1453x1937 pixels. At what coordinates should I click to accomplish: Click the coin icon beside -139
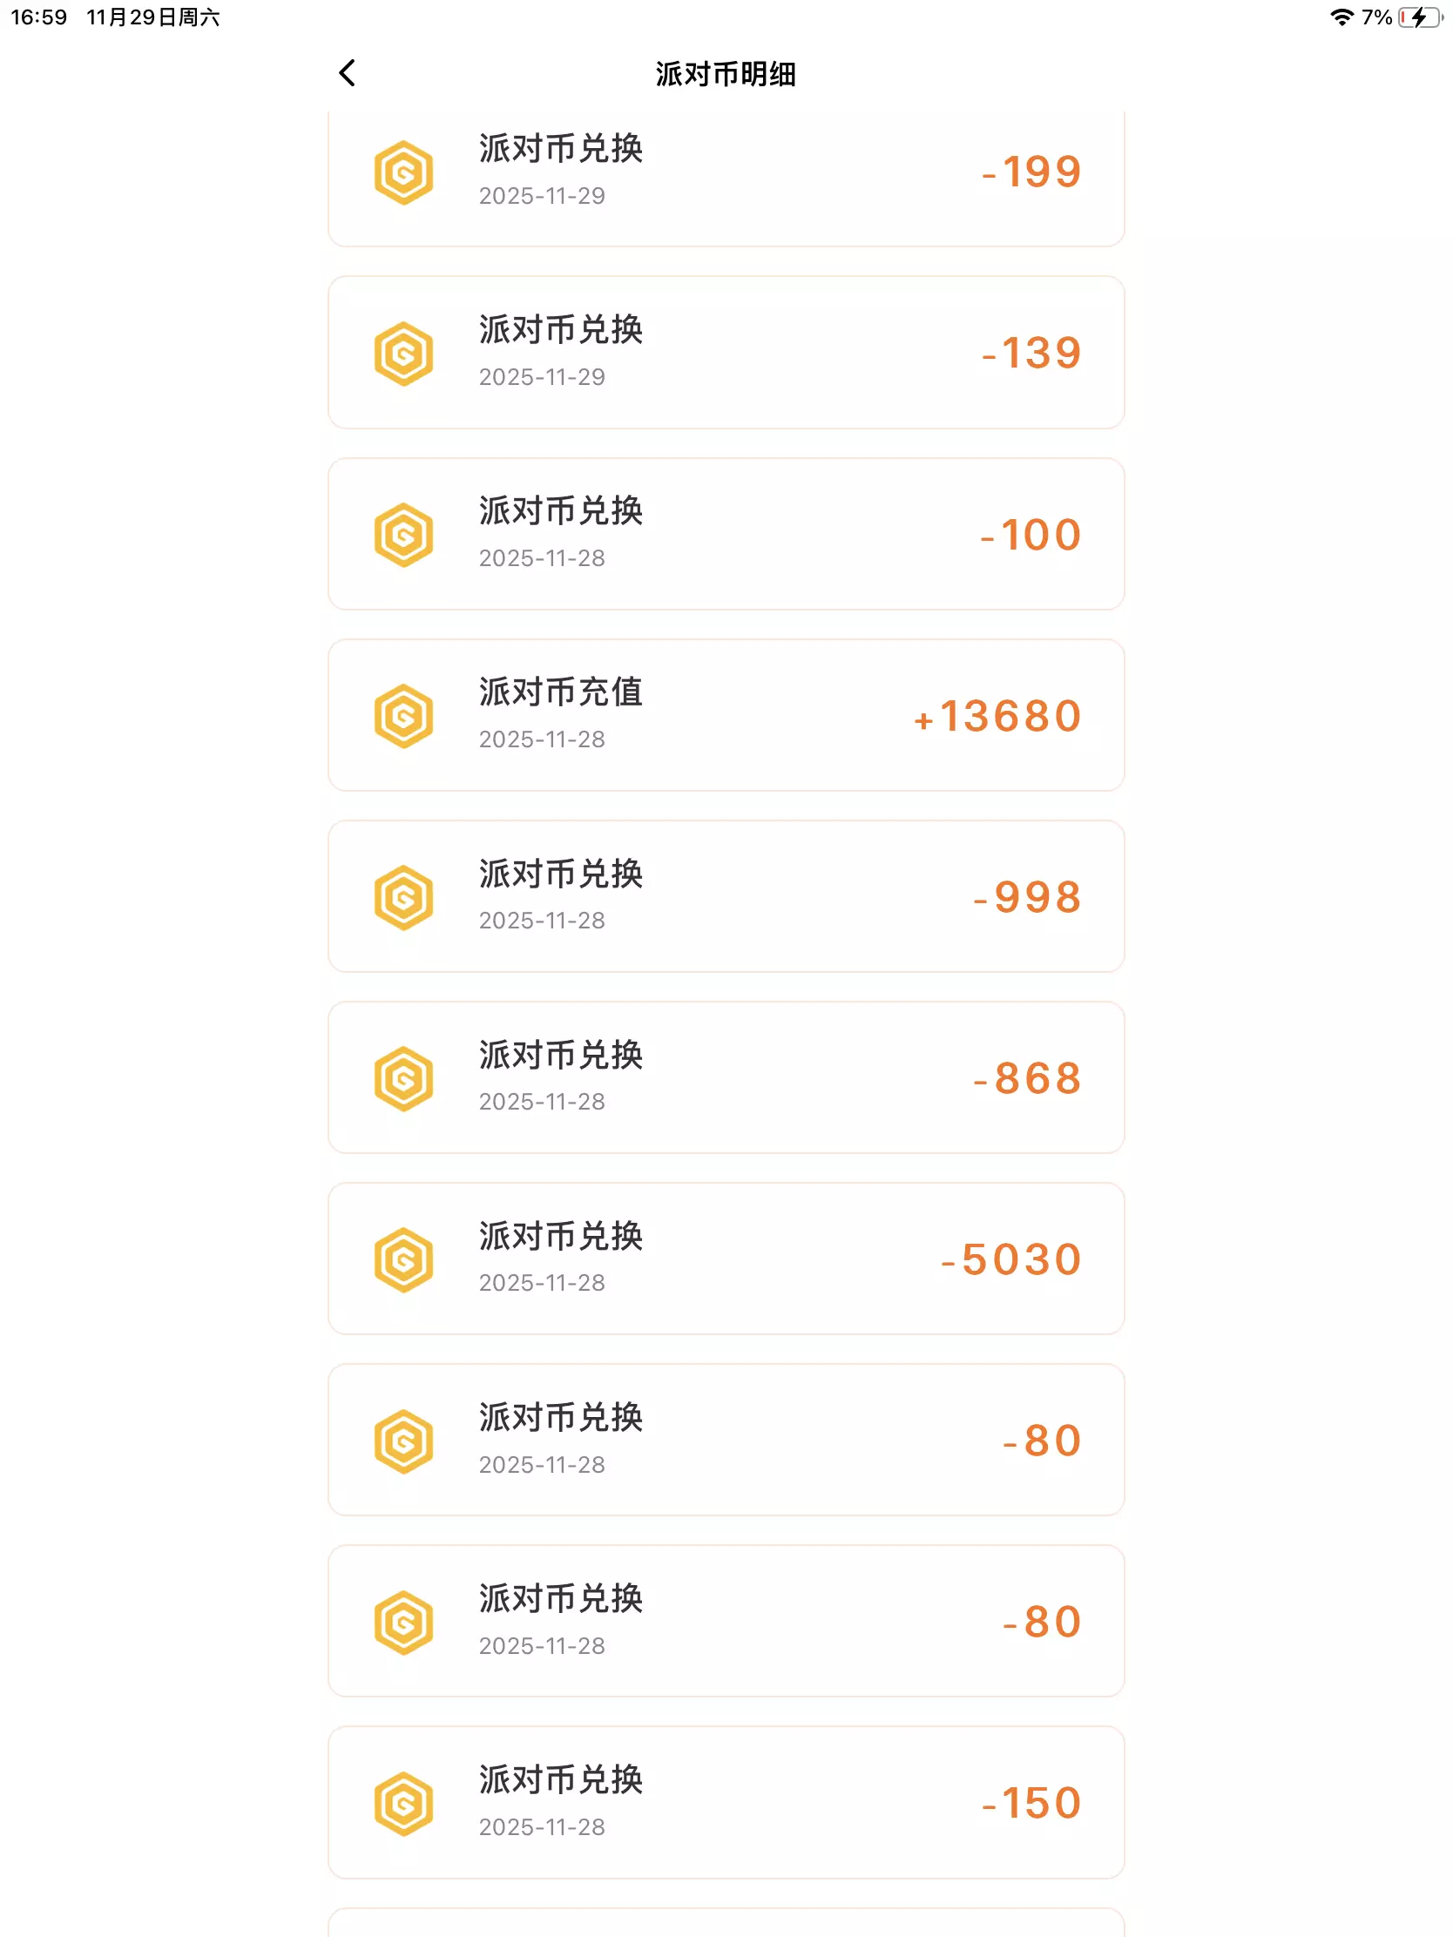404,354
